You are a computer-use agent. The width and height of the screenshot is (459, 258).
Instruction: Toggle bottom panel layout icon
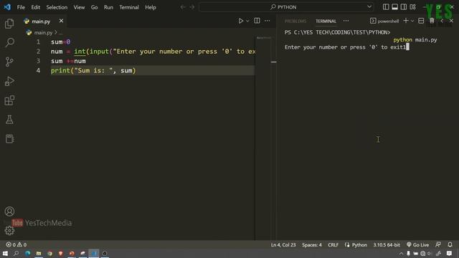(394, 6)
